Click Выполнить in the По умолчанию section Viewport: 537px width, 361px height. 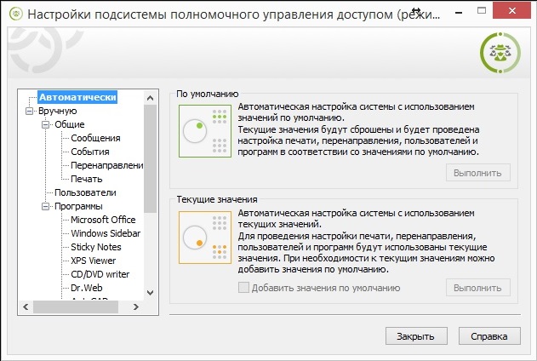tap(478, 173)
